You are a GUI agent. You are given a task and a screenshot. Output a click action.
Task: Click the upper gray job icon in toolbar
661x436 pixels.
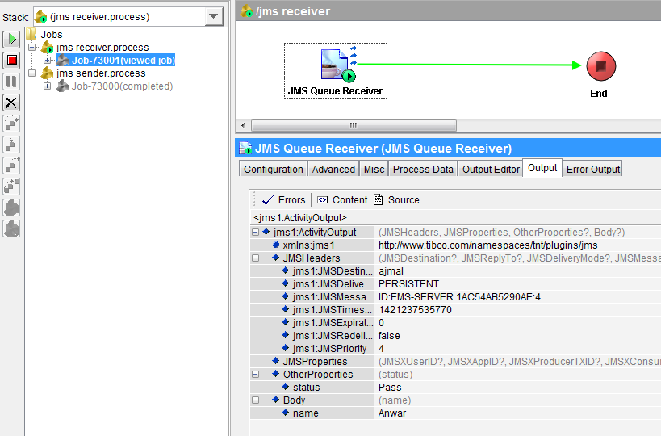click(11, 208)
